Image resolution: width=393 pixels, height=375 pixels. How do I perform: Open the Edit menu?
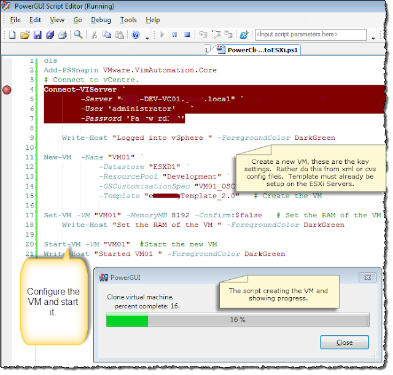pos(35,20)
